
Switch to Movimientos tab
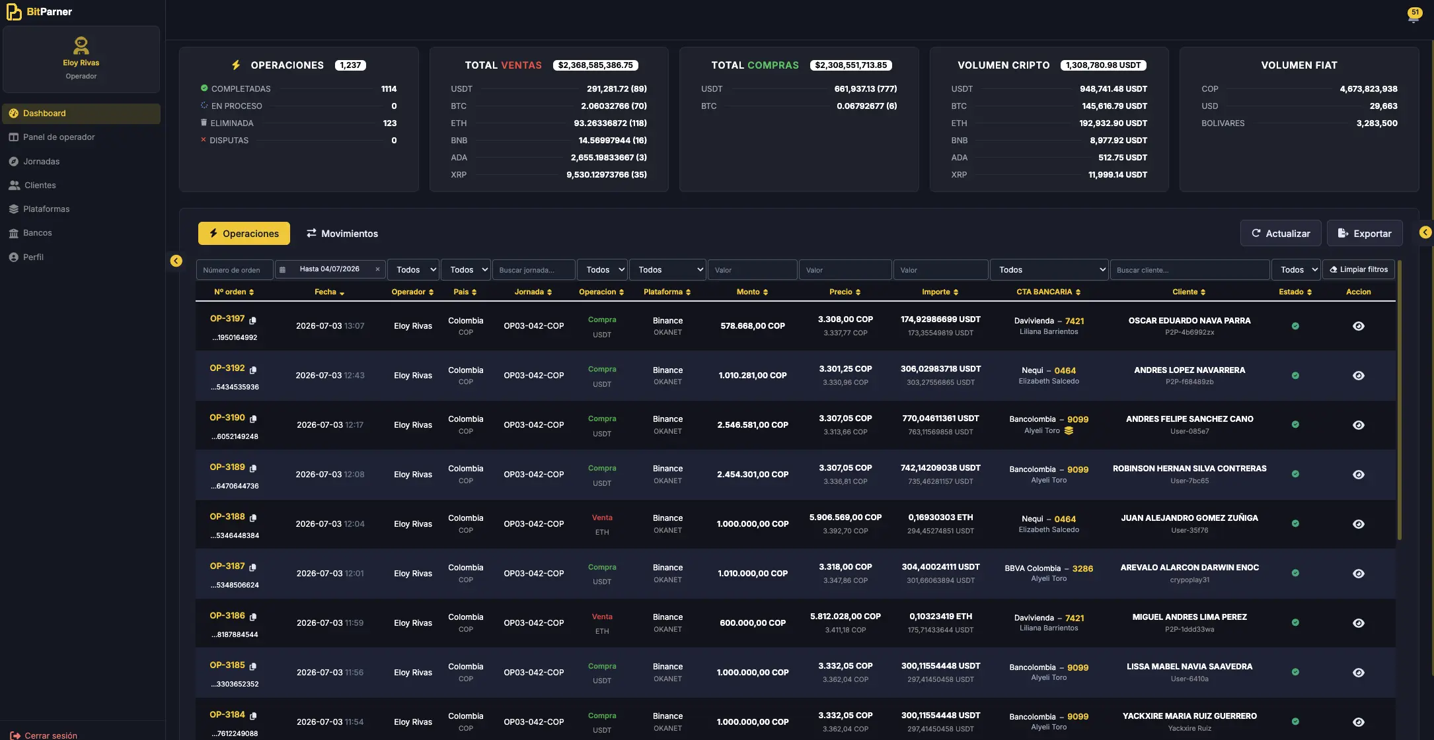pos(342,234)
